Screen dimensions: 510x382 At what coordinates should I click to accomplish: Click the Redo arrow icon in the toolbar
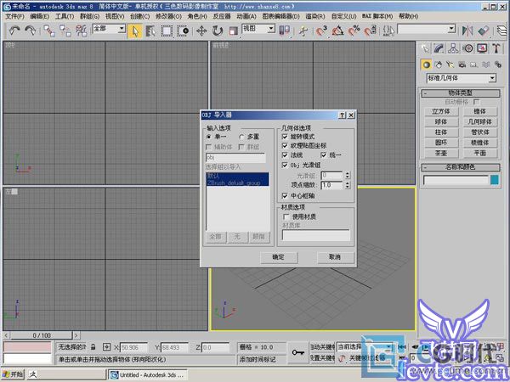(x=31, y=31)
